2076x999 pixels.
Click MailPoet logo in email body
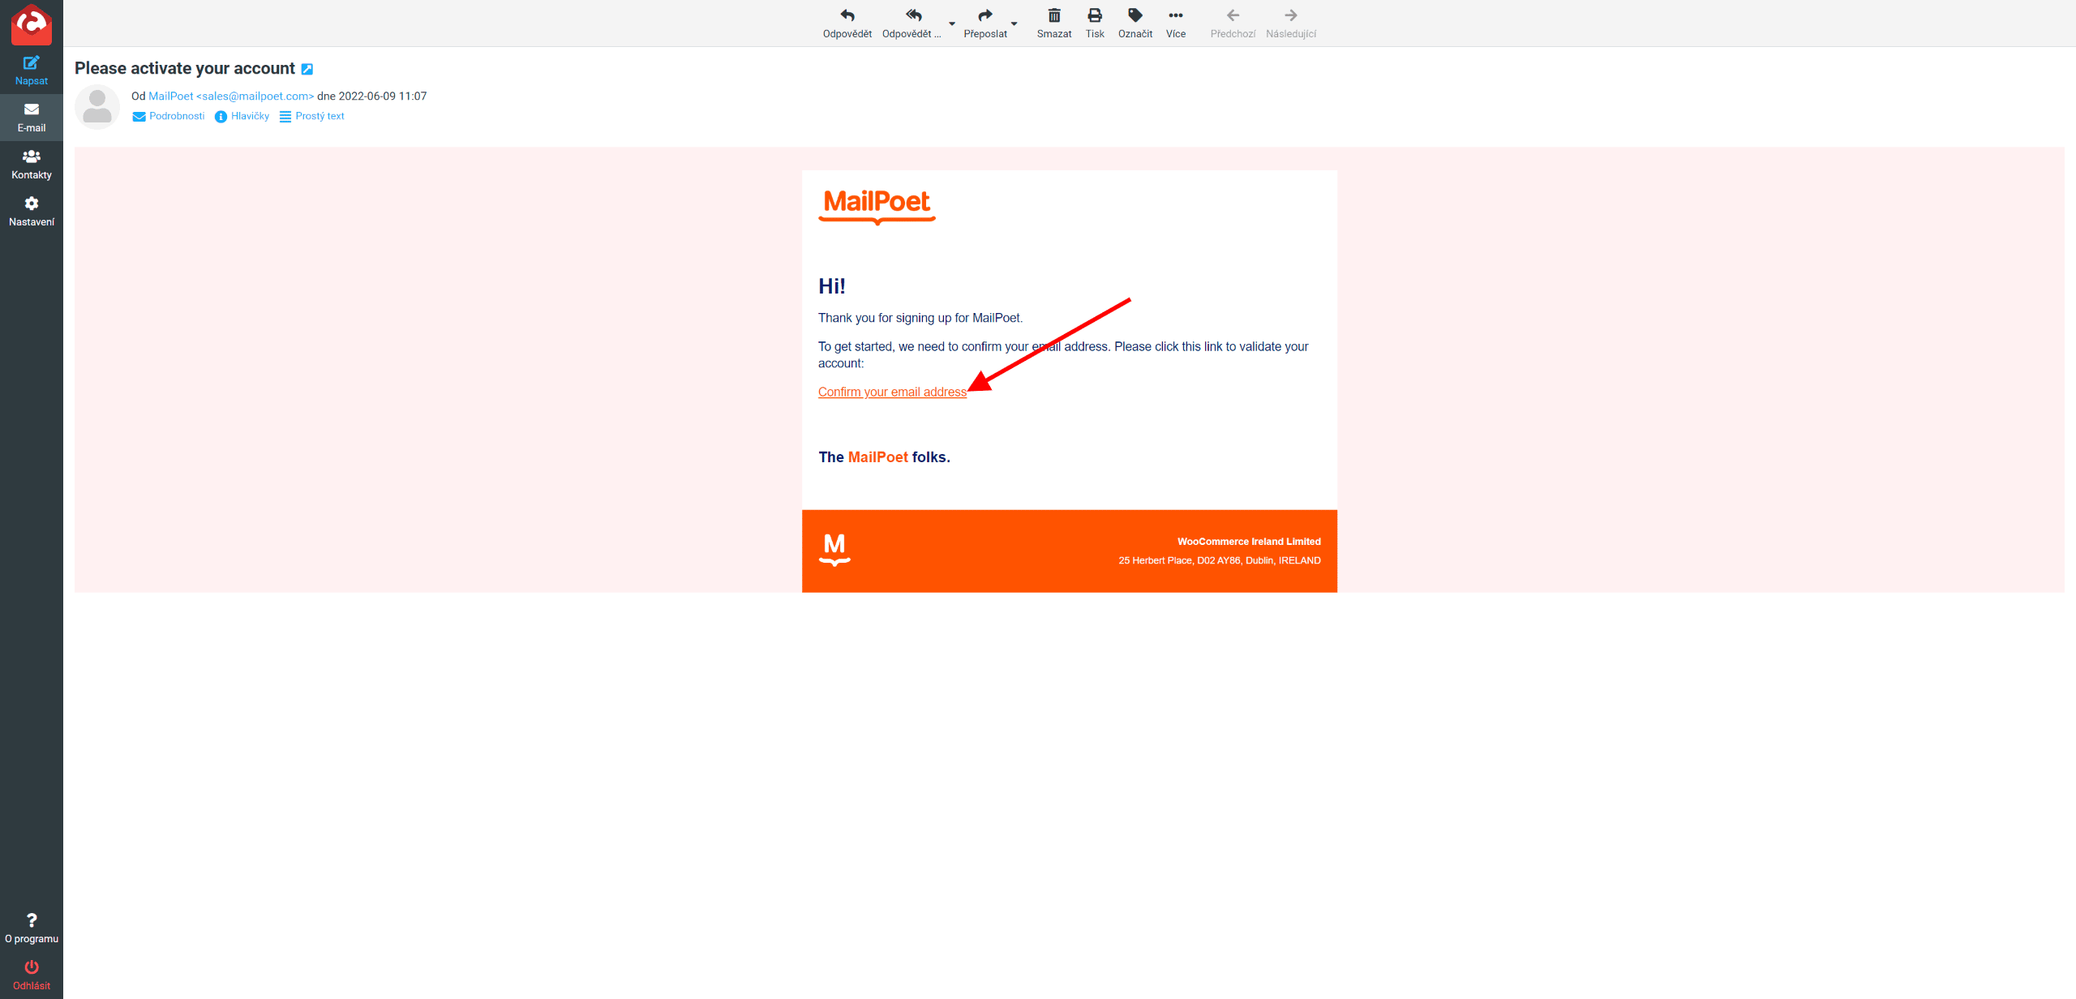pos(877,206)
